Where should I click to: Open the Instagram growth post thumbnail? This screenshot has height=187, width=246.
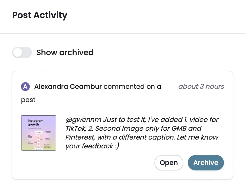(x=39, y=133)
